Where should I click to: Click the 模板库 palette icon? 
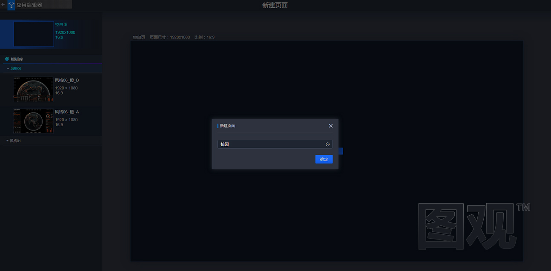(x=7, y=59)
